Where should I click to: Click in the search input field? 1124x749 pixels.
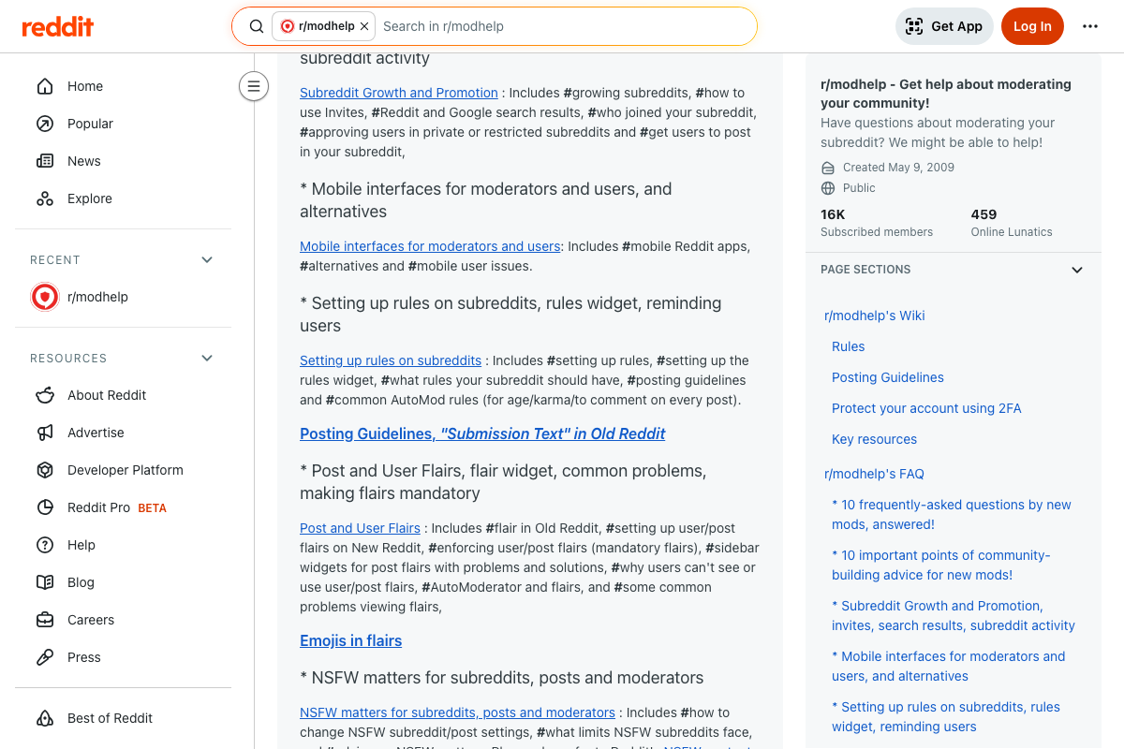tap(562, 26)
